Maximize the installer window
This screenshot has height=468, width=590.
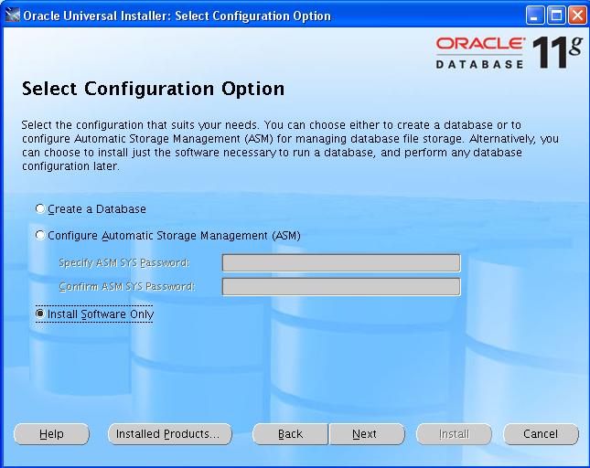556,16
